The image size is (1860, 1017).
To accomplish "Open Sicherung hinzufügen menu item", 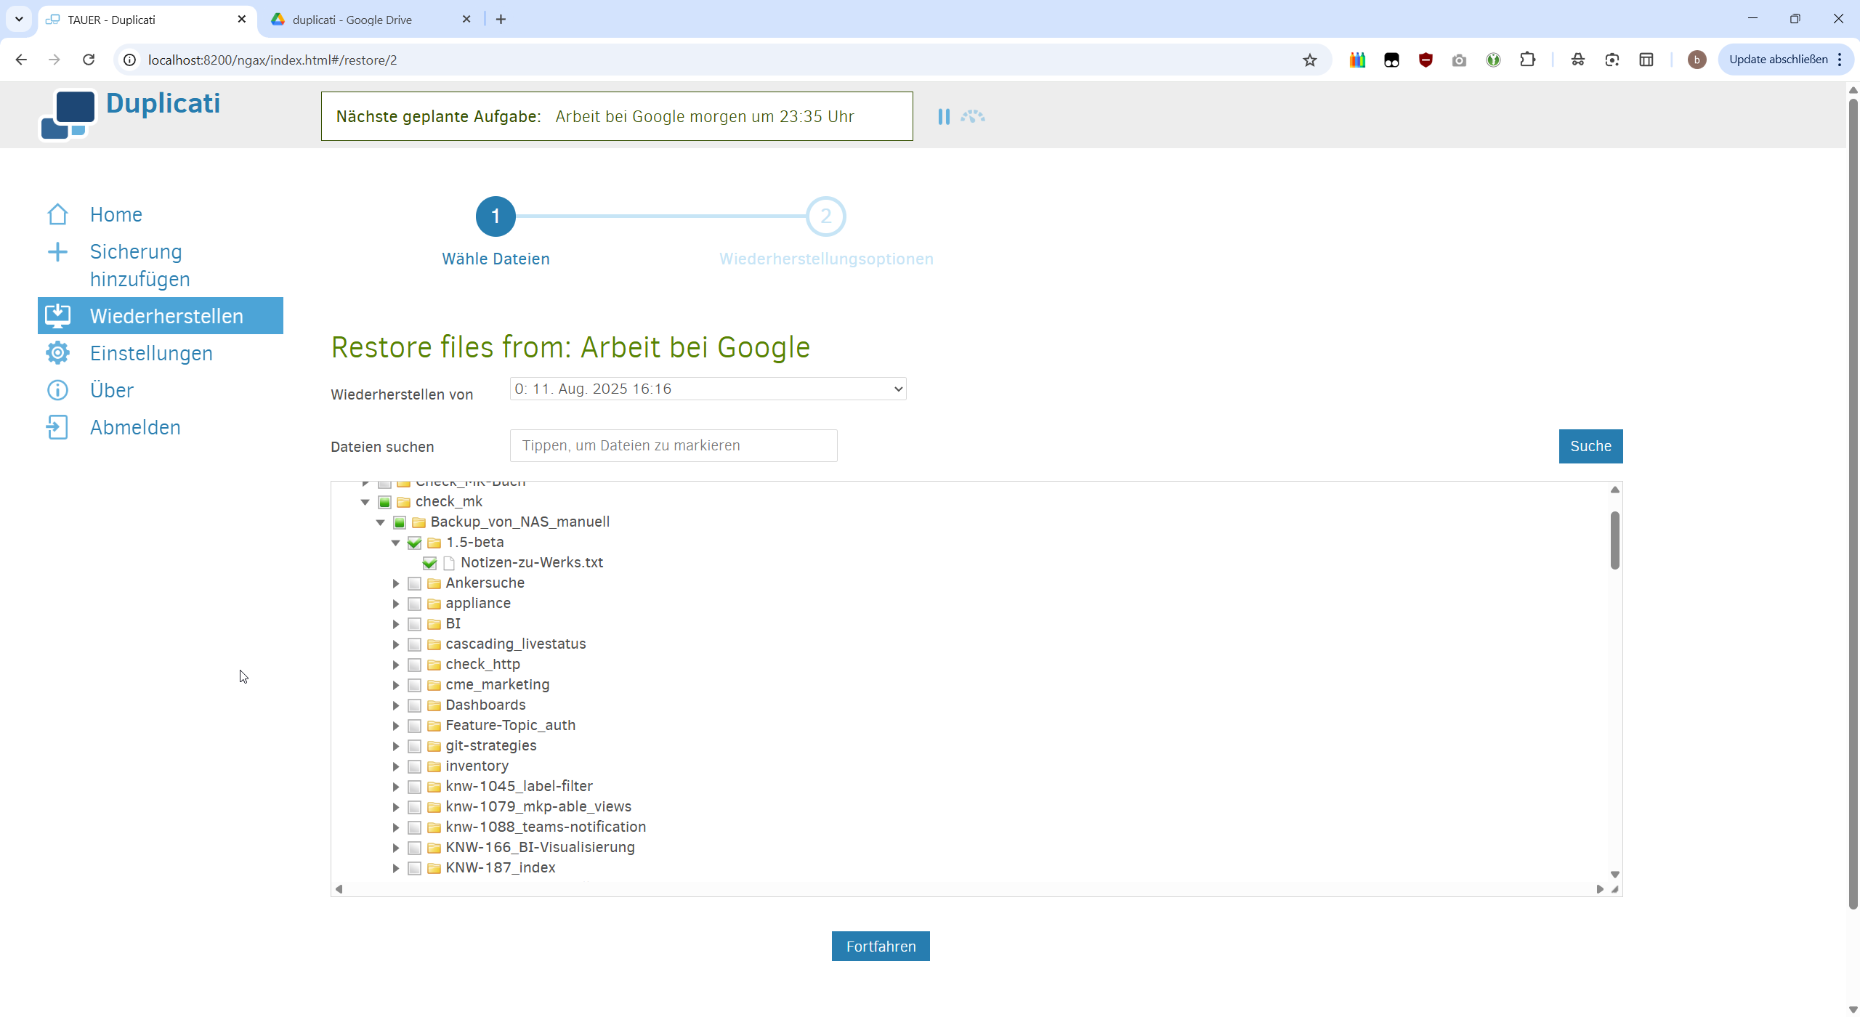I will coord(140,265).
